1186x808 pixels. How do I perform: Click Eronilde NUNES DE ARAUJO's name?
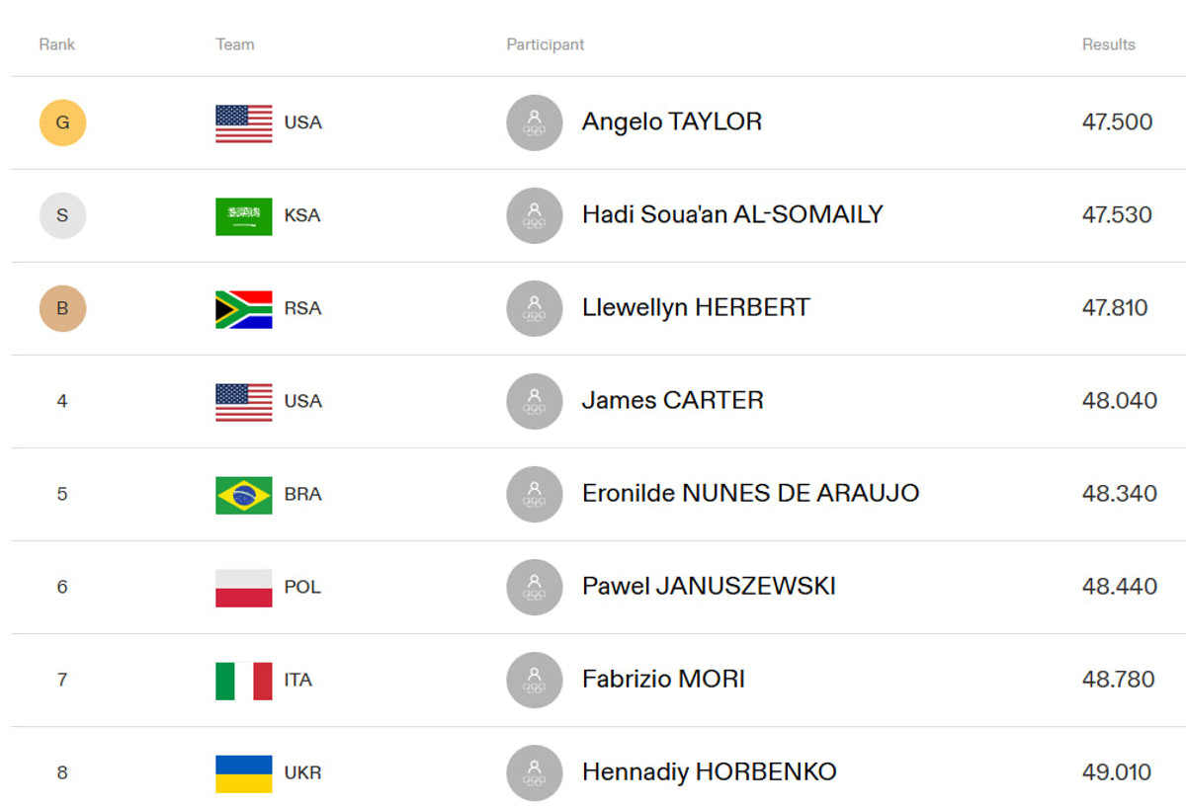(x=750, y=494)
